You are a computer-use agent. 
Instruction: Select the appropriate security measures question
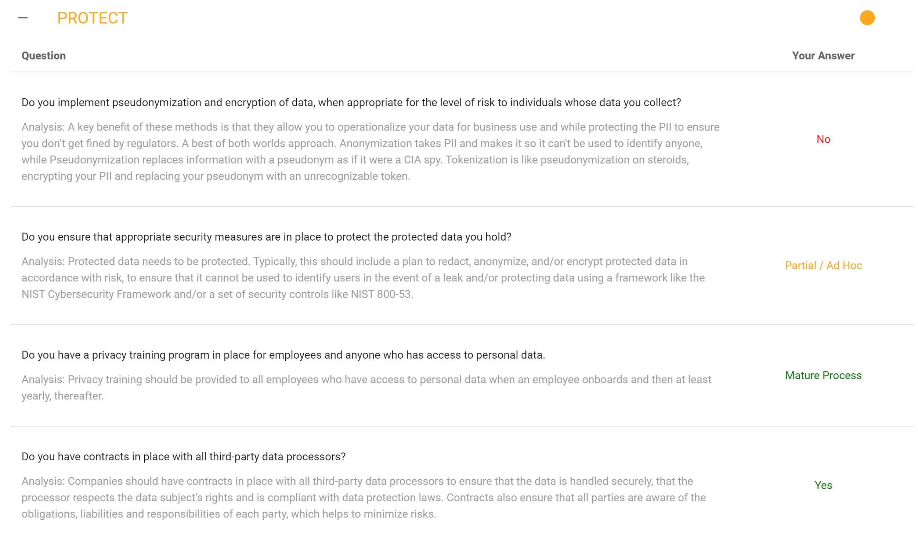(x=266, y=237)
